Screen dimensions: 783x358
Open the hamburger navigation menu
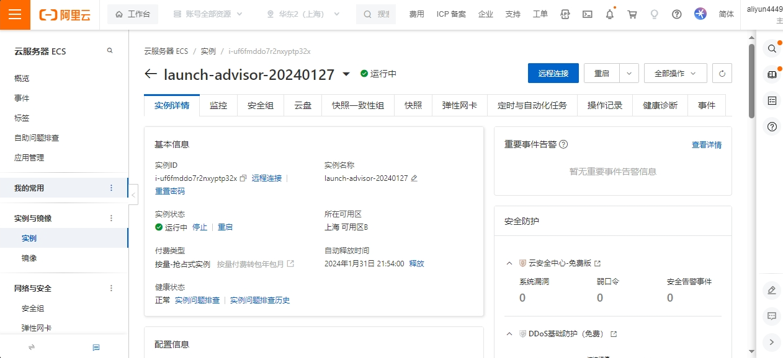[x=15, y=15]
